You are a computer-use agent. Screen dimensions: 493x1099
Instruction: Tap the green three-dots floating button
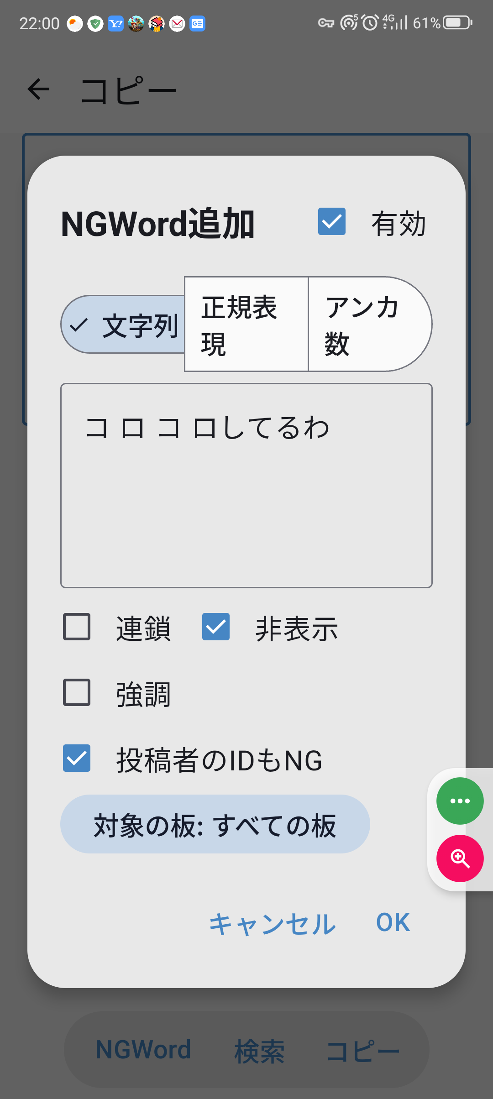(460, 801)
